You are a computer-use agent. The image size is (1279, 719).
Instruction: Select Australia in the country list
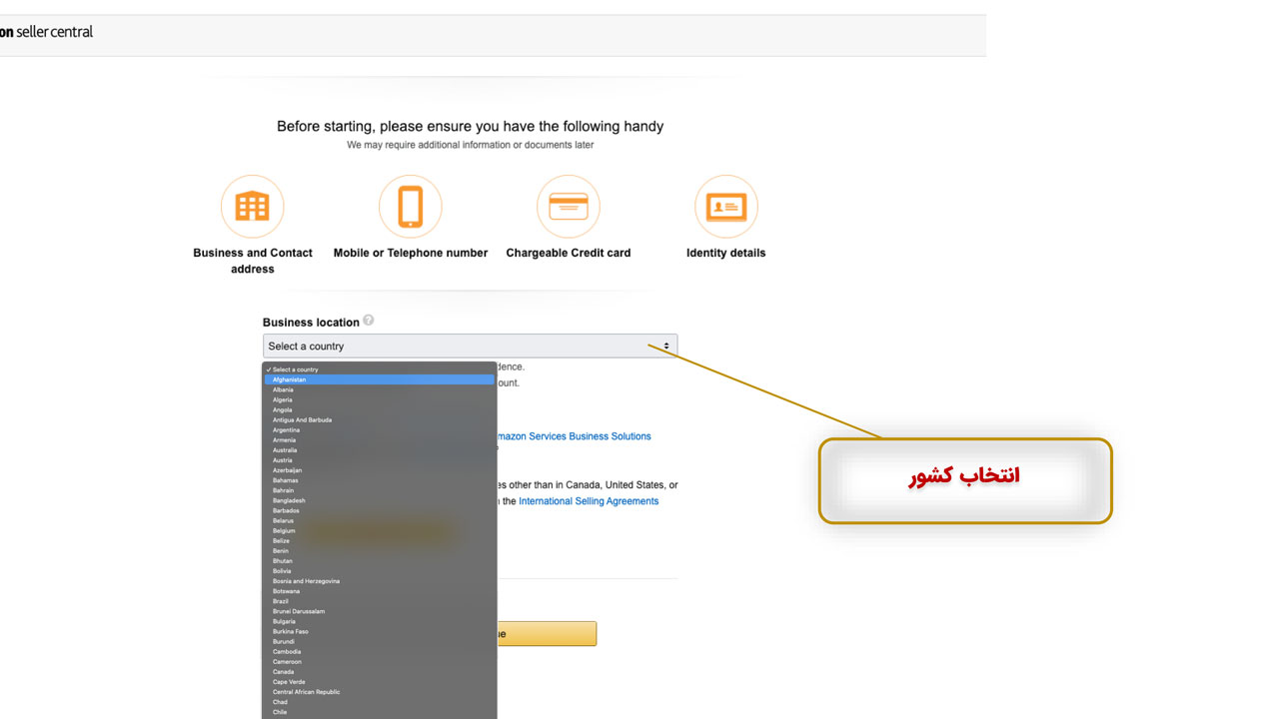(x=380, y=450)
